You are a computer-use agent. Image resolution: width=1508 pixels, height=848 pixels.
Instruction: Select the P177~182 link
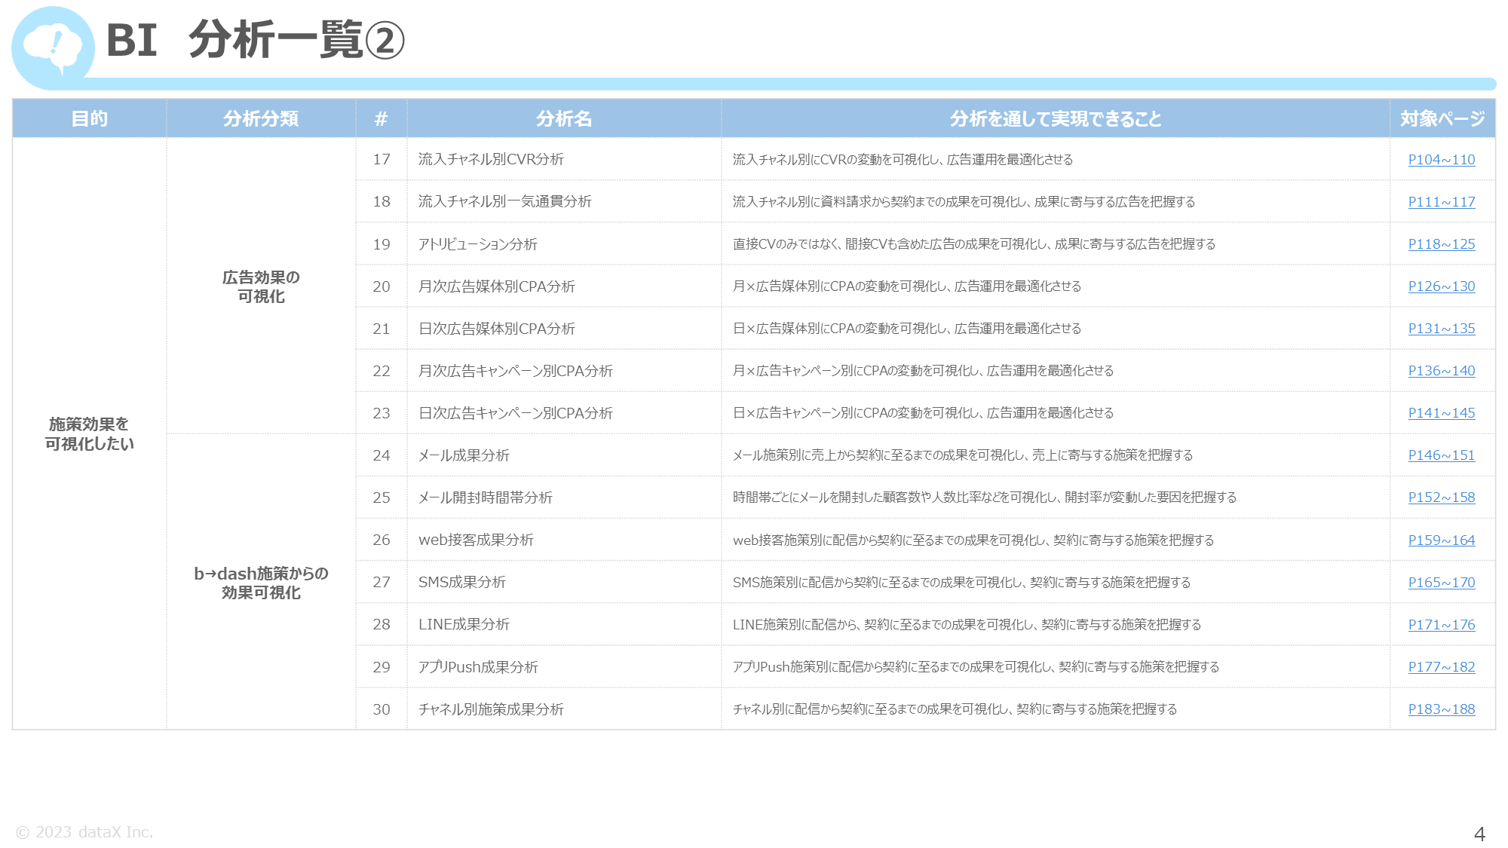[1441, 667]
